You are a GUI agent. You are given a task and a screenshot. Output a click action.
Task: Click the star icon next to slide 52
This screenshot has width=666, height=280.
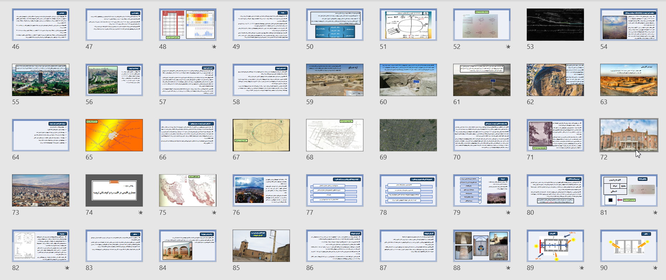pyautogui.click(x=508, y=47)
